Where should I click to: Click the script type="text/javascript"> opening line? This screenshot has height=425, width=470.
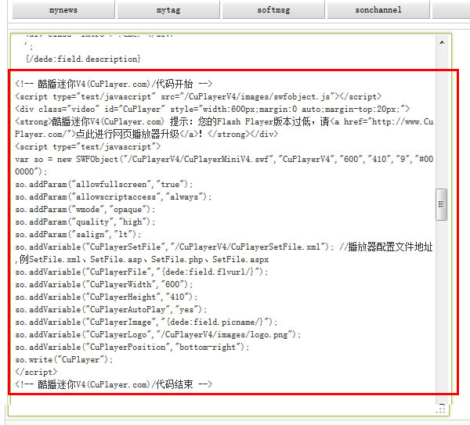pos(88,147)
